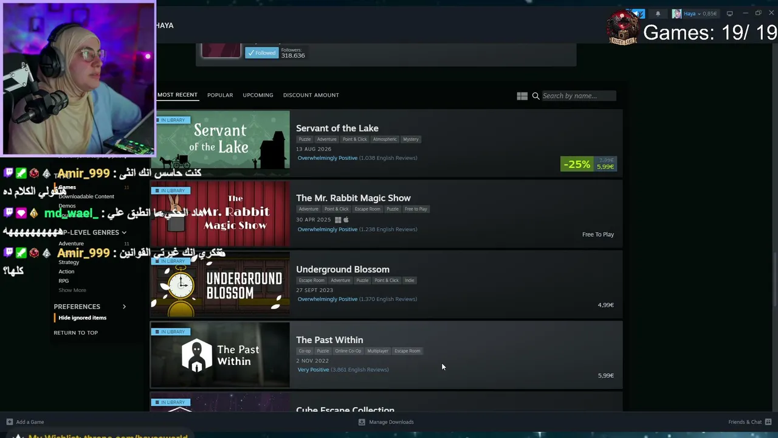Viewport: 778px width, 438px height.
Task: Click Free To Play price on Mr. Rabbit
Action: [598, 234]
